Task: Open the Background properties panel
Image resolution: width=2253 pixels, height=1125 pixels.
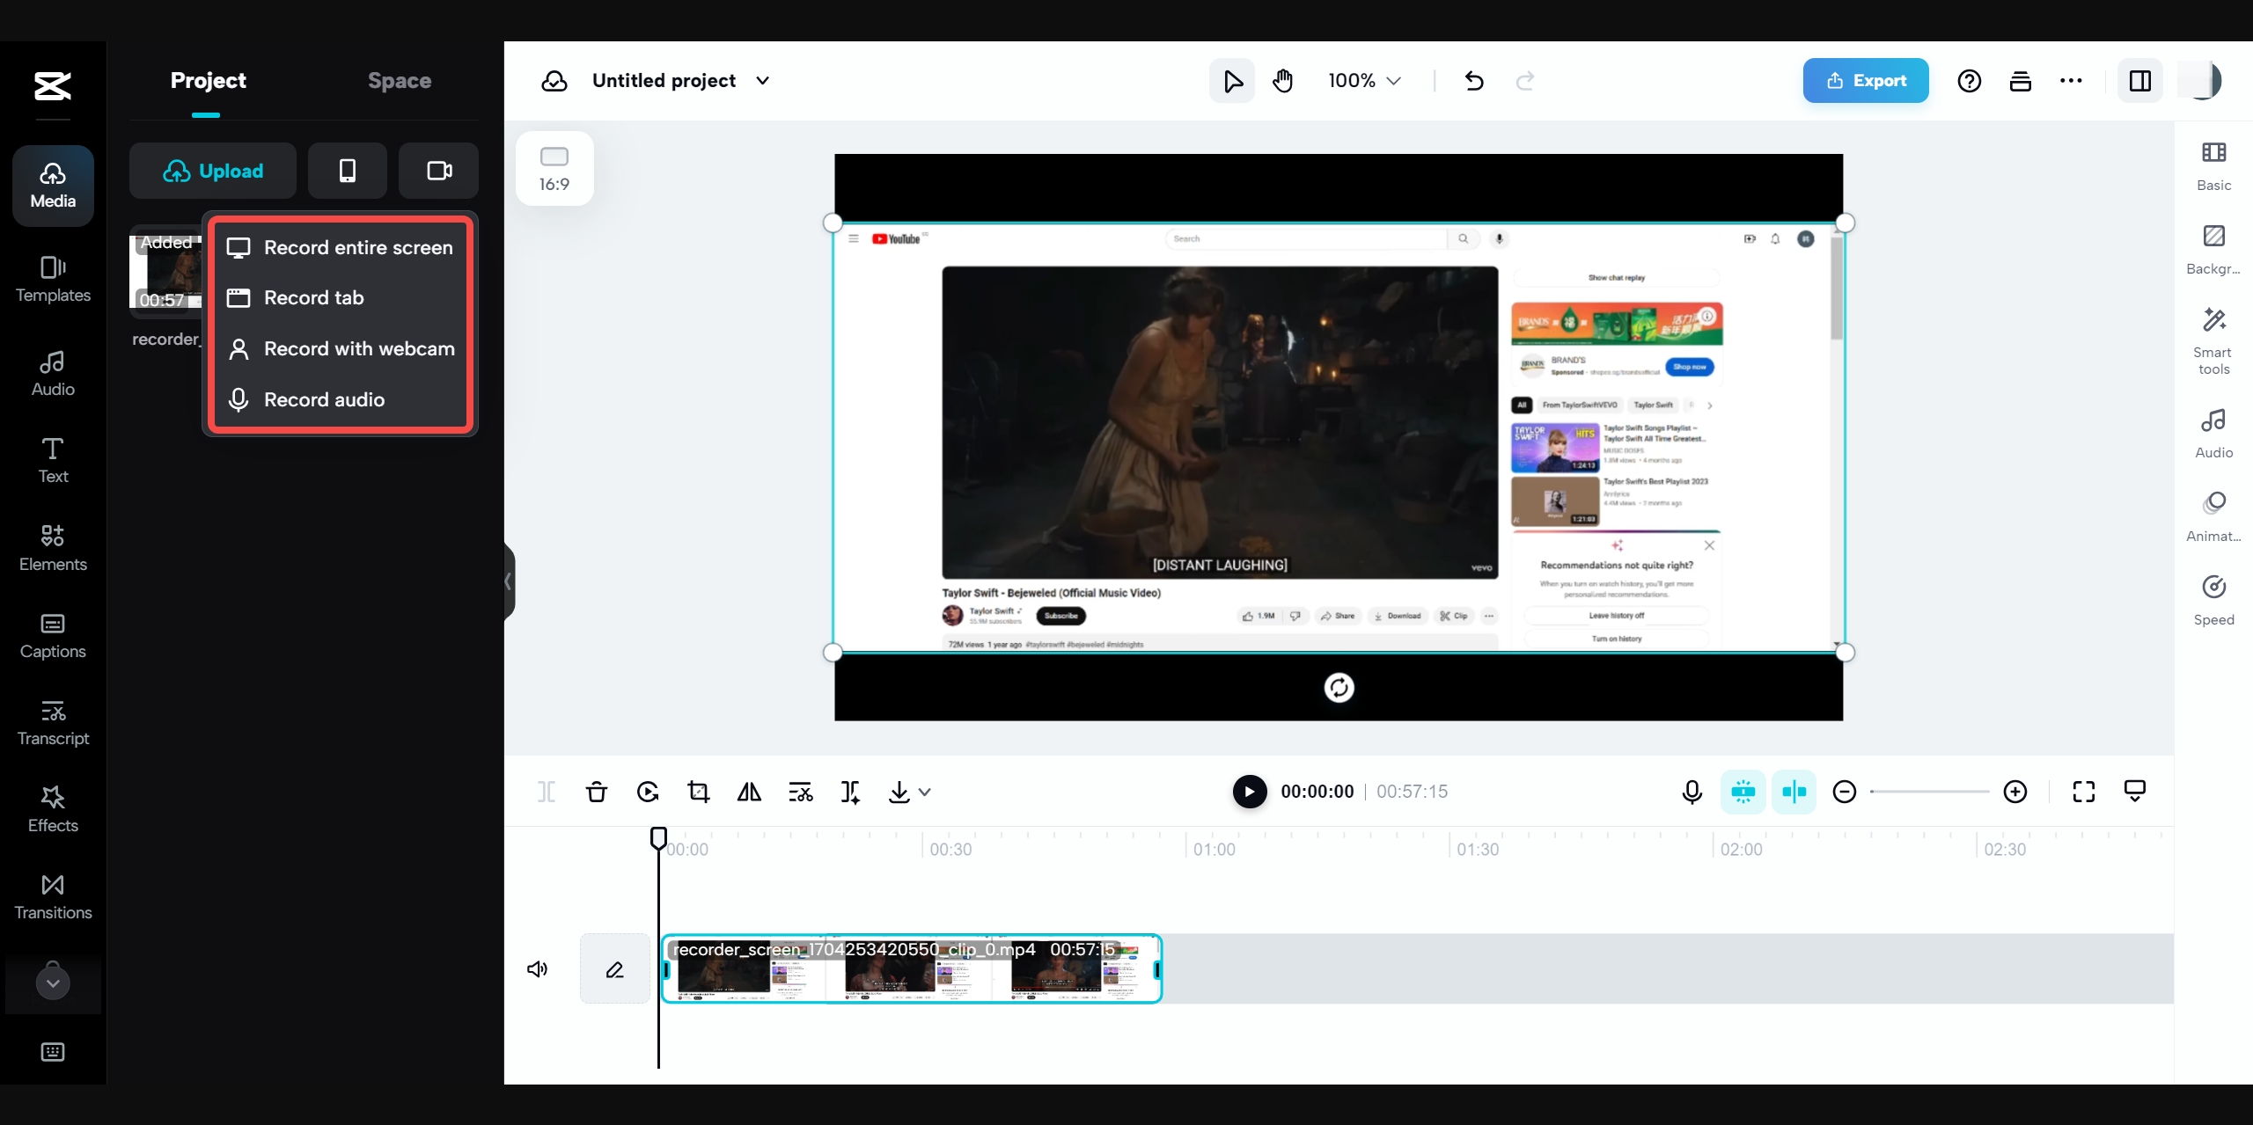Action: [x=2214, y=250]
